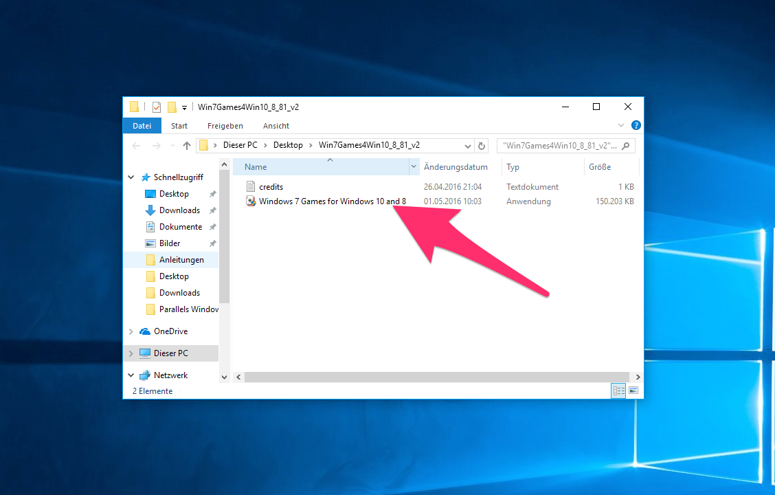Open the Ansicht ribbon tab
Image resolution: width=775 pixels, height=495 pixels.
click(276, 126)
